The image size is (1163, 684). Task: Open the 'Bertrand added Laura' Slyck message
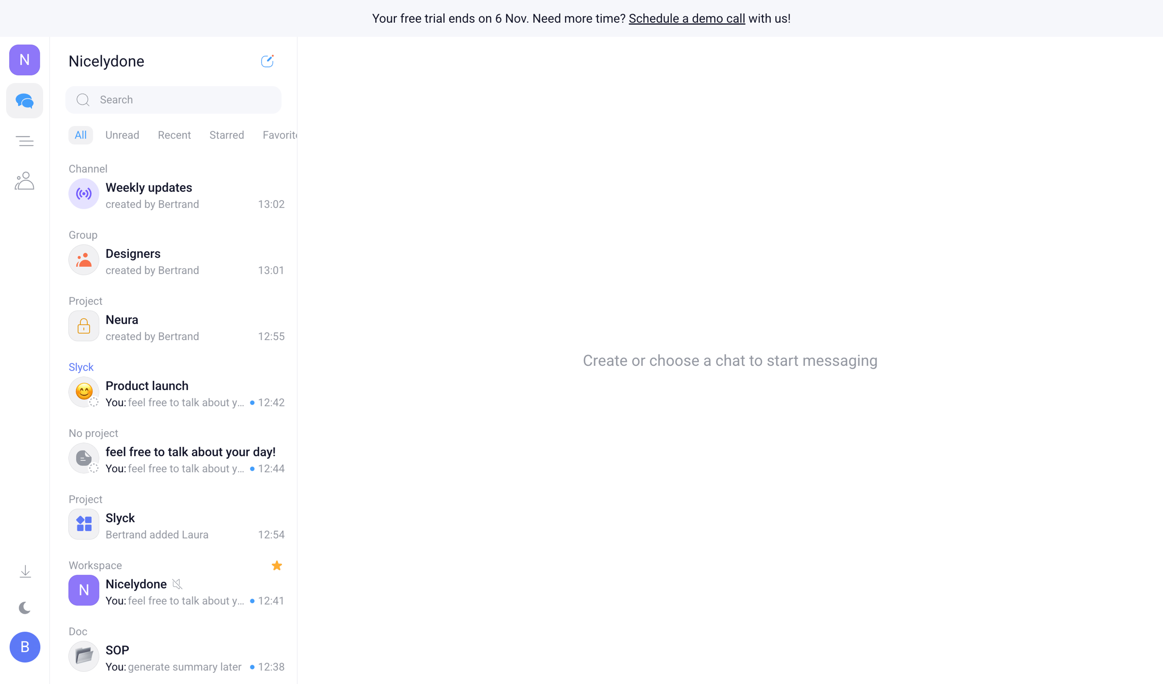point(157,535)
